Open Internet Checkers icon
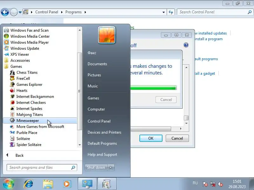Viewport: 254px width, 190px height. pos(12,102)
